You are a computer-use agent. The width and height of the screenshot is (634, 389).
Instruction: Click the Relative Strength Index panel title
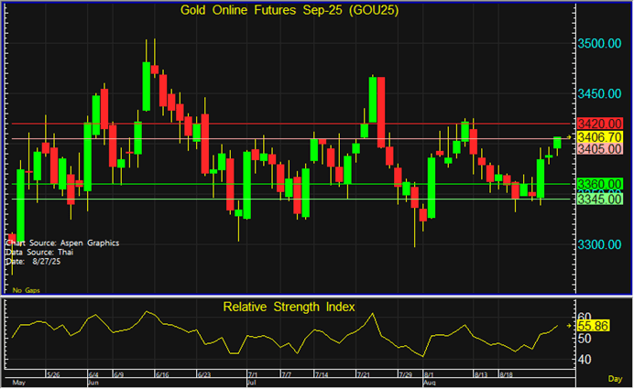point(289,307)
